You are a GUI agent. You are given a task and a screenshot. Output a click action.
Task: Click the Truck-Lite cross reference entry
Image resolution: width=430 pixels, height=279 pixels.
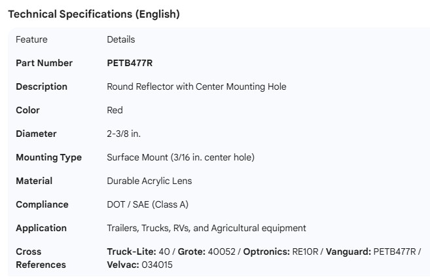137,251
